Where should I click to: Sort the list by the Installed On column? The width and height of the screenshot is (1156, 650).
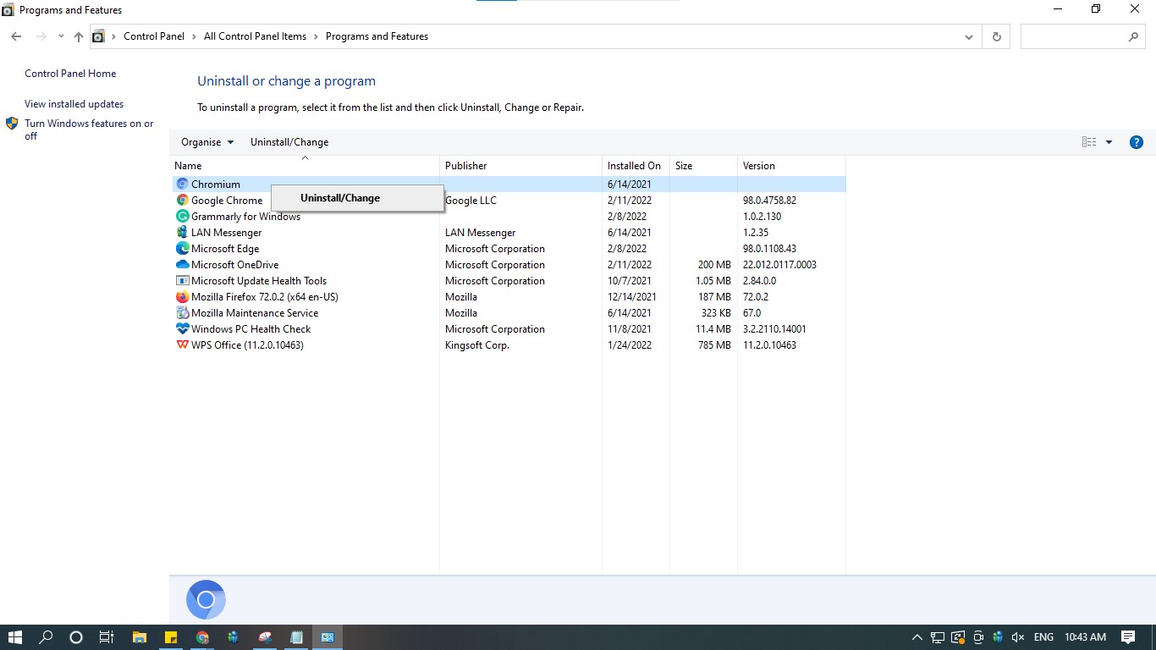[x=636, y=166]
